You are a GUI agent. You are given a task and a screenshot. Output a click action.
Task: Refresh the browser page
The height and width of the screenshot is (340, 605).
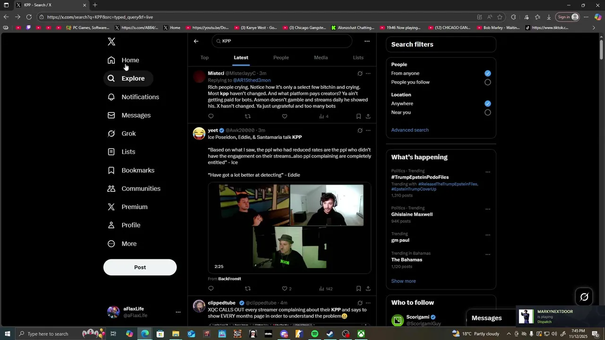[29, 17]
